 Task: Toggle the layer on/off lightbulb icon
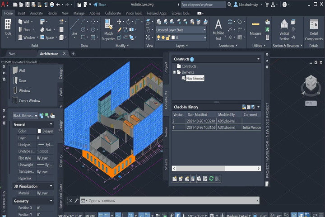[158, 38]
